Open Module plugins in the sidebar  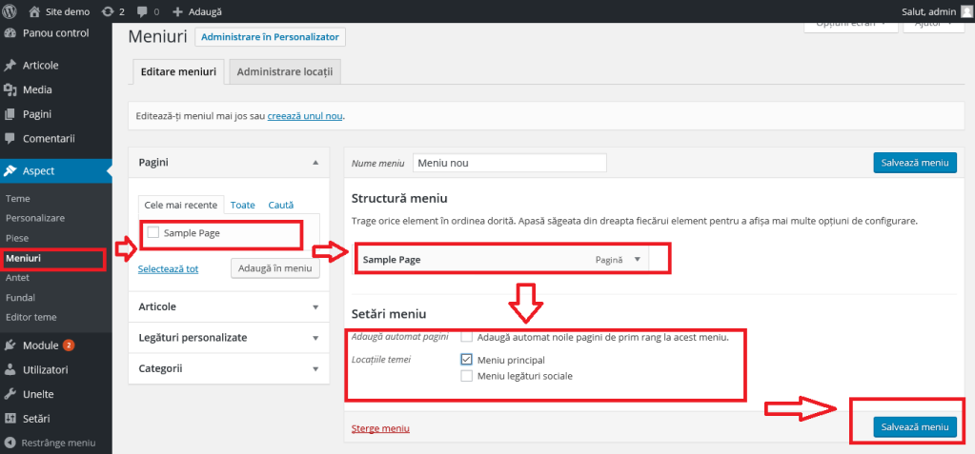tap(40, 345)
